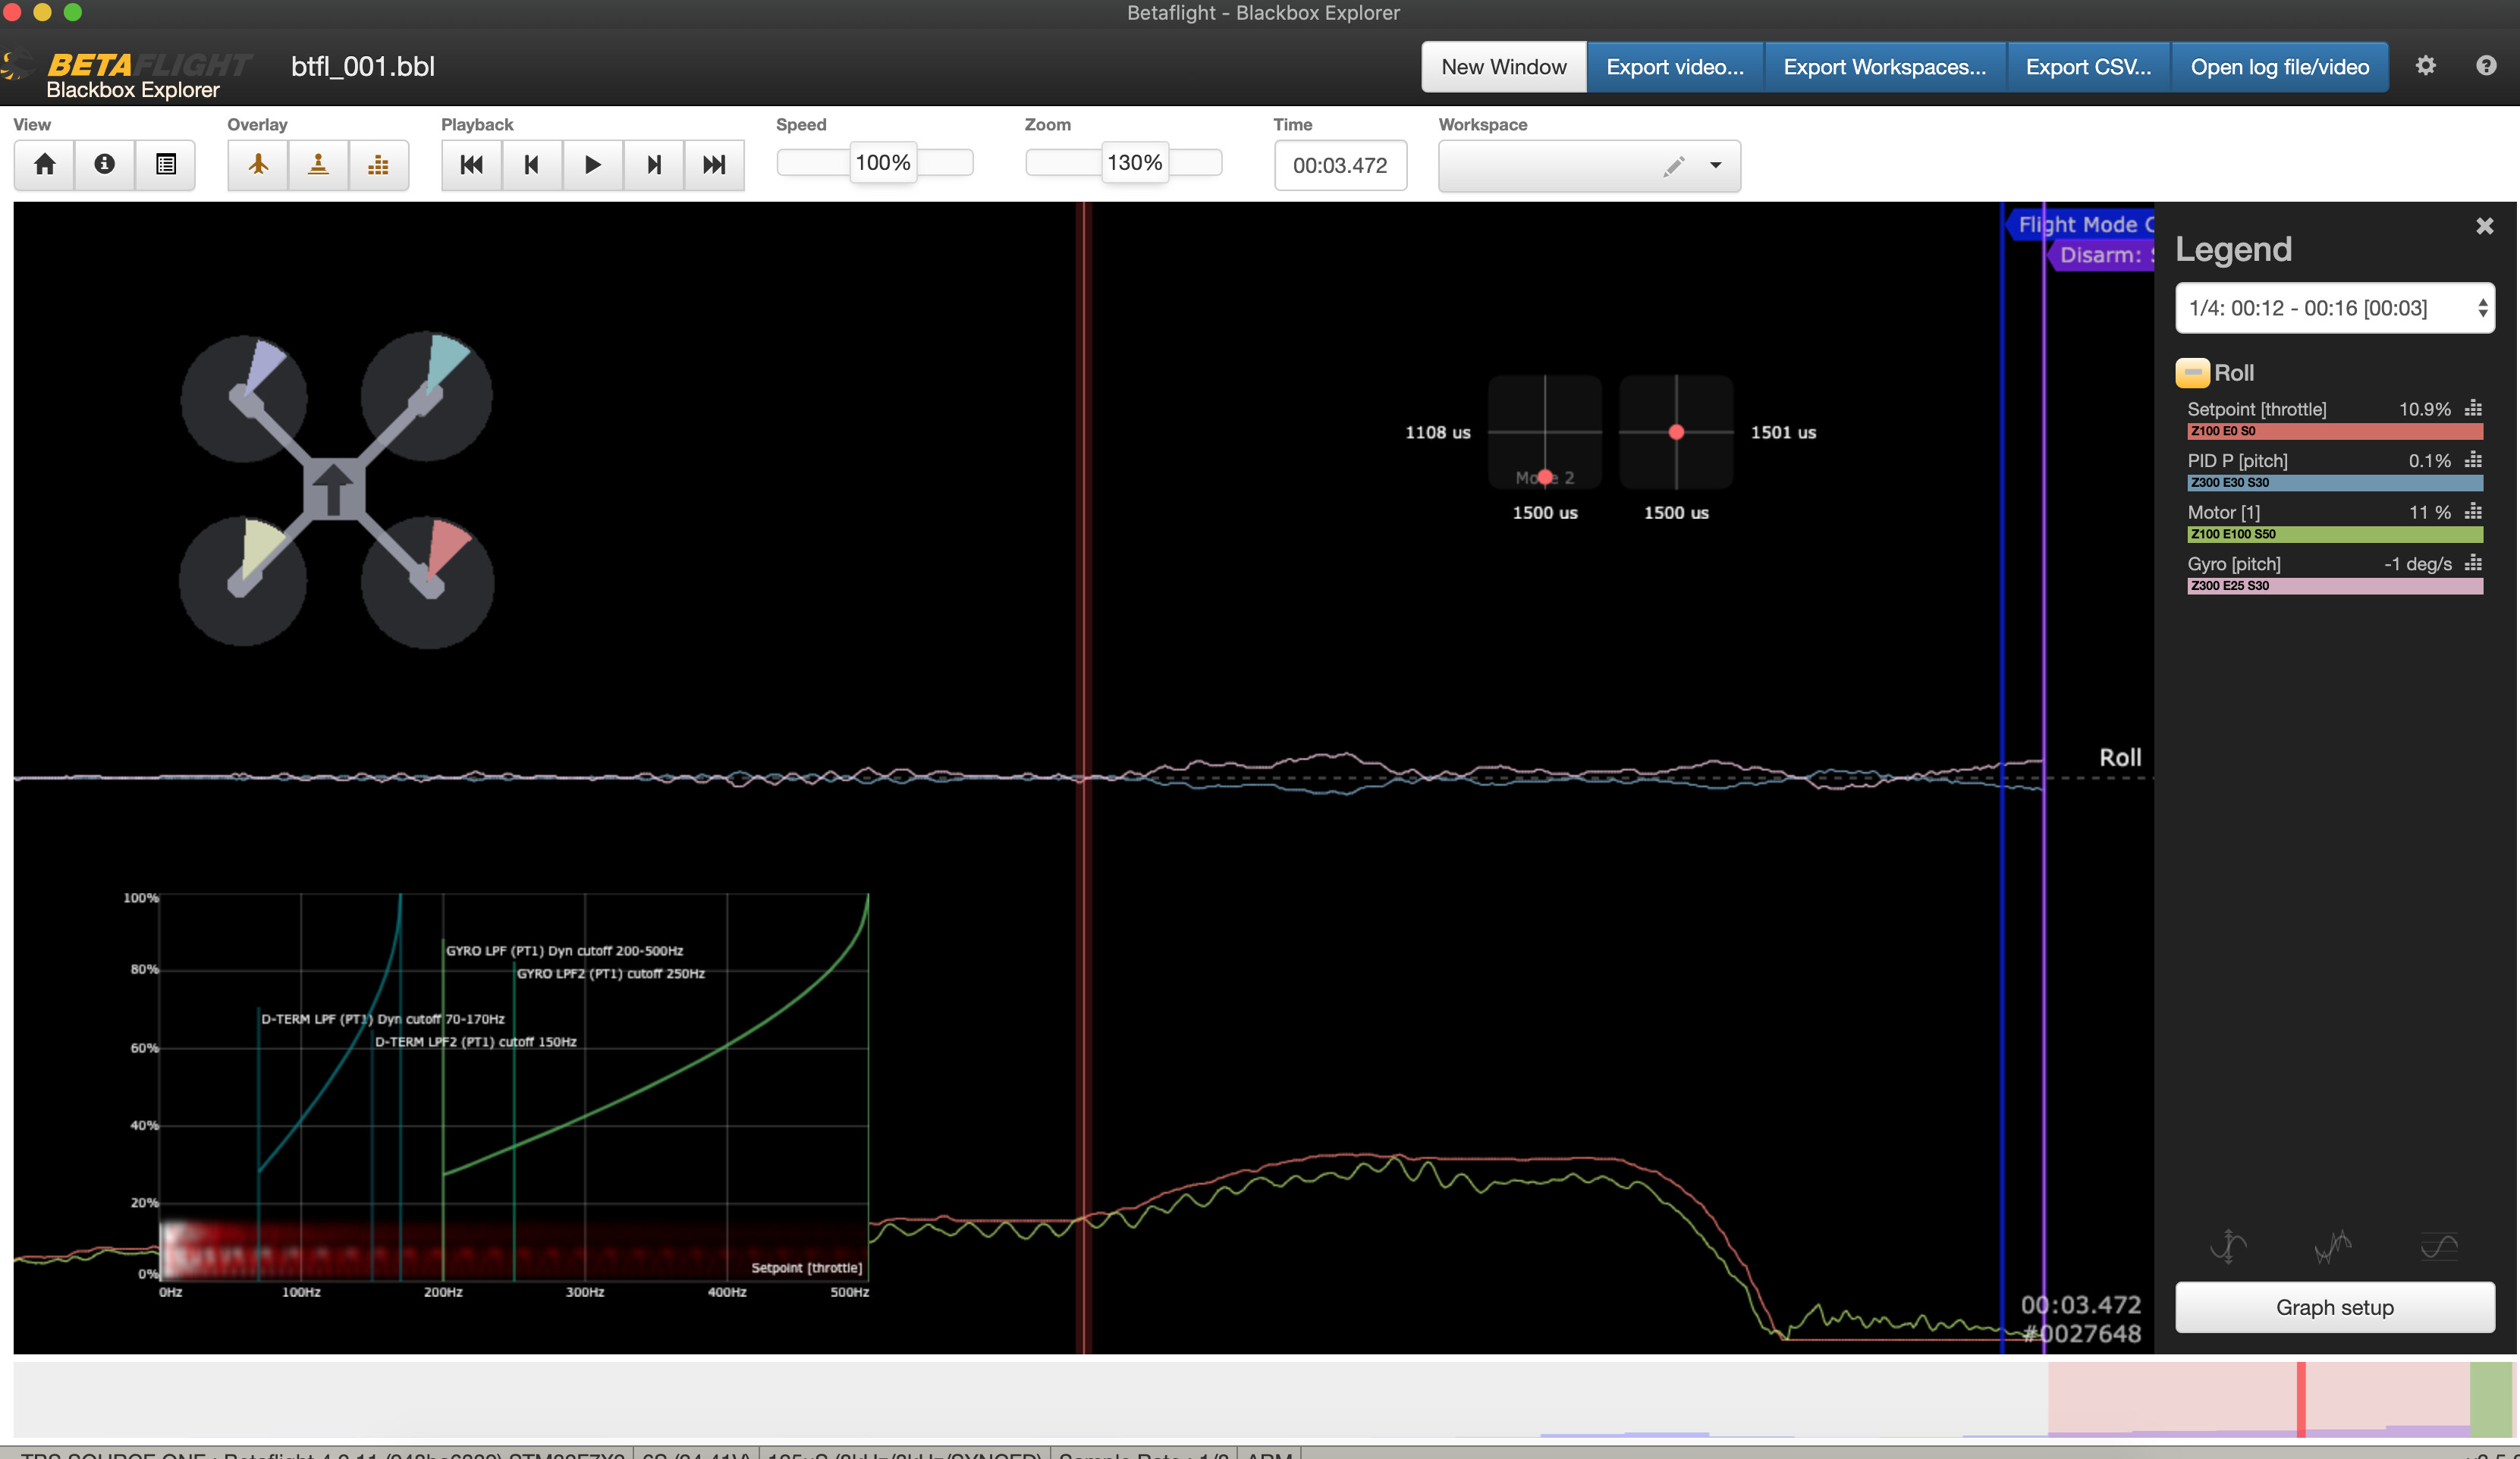Click the New Window button
The width and height of the screenshot is (2520, 1459).
1503,67
